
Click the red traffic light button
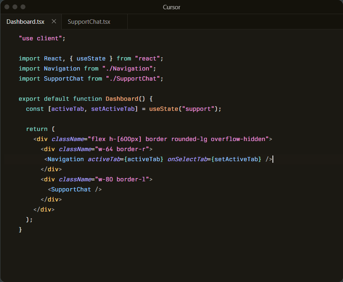6,7
